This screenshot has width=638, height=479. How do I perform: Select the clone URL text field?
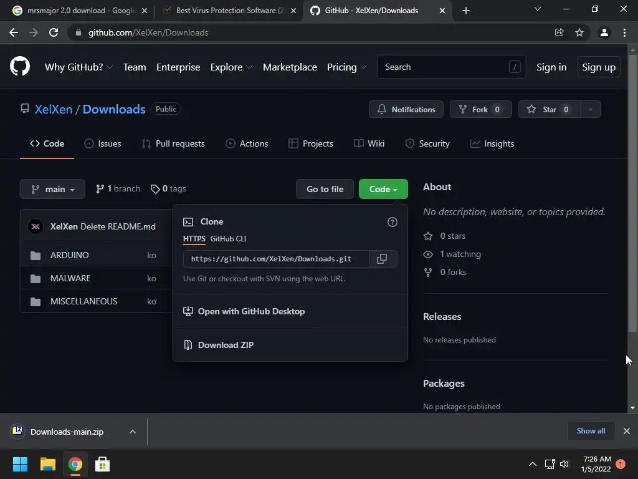[x=276, y=259]
